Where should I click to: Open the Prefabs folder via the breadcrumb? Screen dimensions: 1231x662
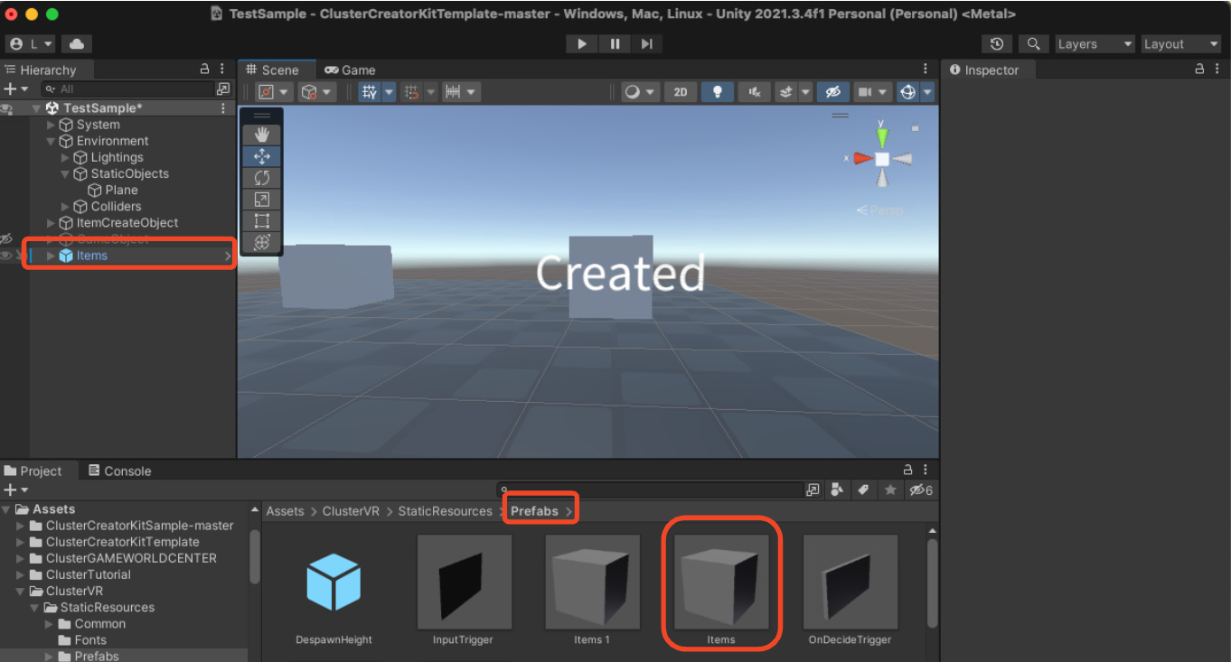coord(535,510)
